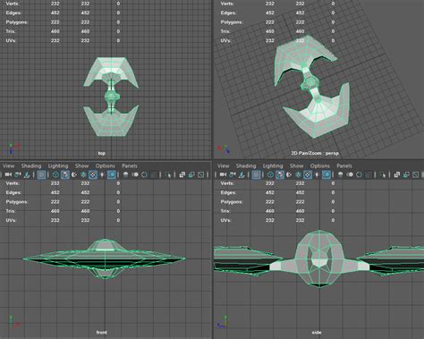Select Smooth Shade All in side panel toolbar

point(280,174)
